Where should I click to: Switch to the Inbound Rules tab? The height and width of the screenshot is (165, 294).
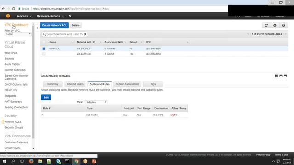point(75,84)
